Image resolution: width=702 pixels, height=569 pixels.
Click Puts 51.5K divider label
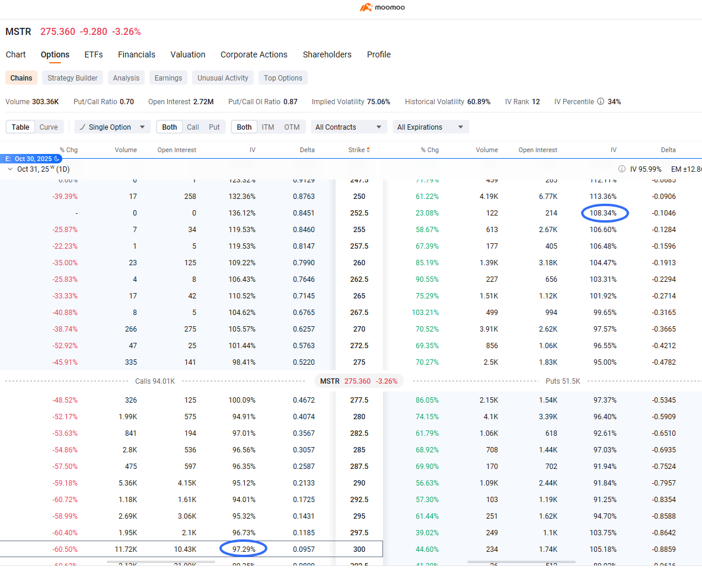click(563, 381)
